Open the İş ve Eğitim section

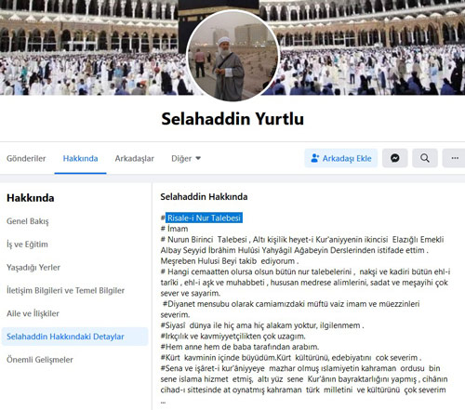coord(27,245)
